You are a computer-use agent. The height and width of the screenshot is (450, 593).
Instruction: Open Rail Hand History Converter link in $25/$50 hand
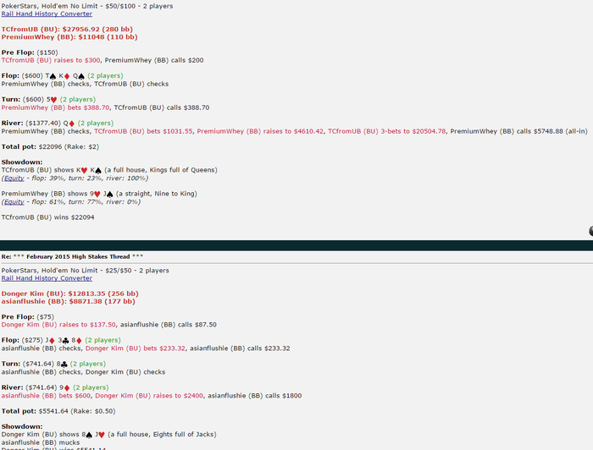click(47, 278)
